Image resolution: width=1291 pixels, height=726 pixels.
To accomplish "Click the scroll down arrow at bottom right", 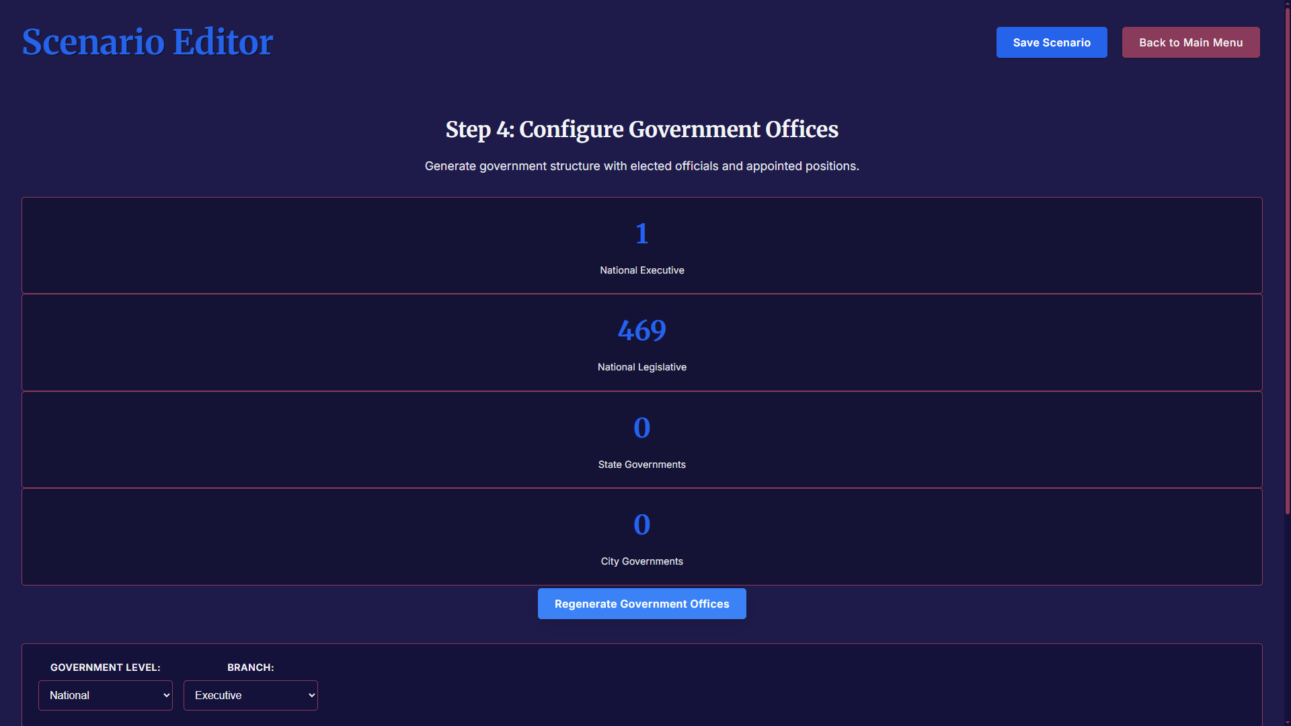I will coord(1287,722).
